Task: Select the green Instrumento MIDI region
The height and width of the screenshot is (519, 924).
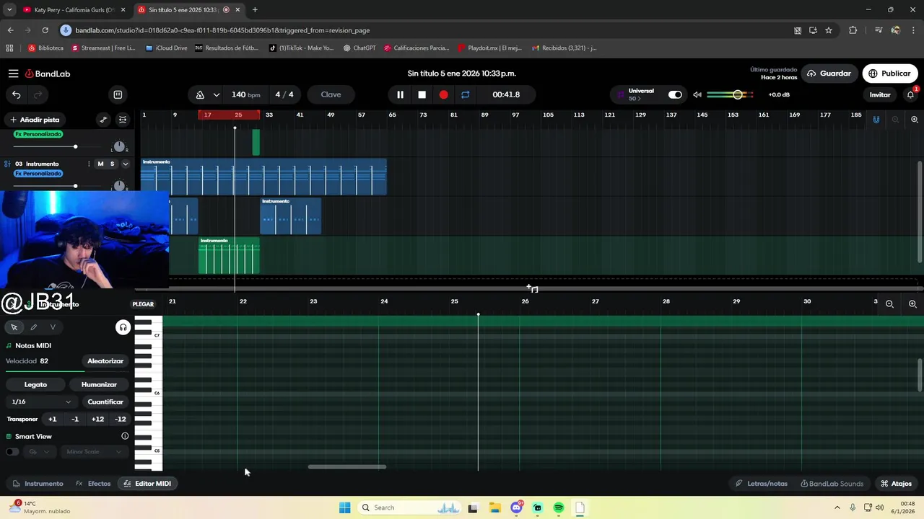Action: (x=229, y=256)
